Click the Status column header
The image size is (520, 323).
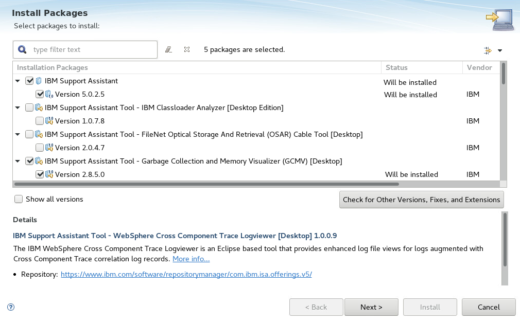pos(422,67)
